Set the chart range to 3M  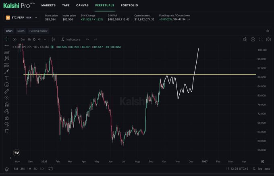tap(23, 169)
